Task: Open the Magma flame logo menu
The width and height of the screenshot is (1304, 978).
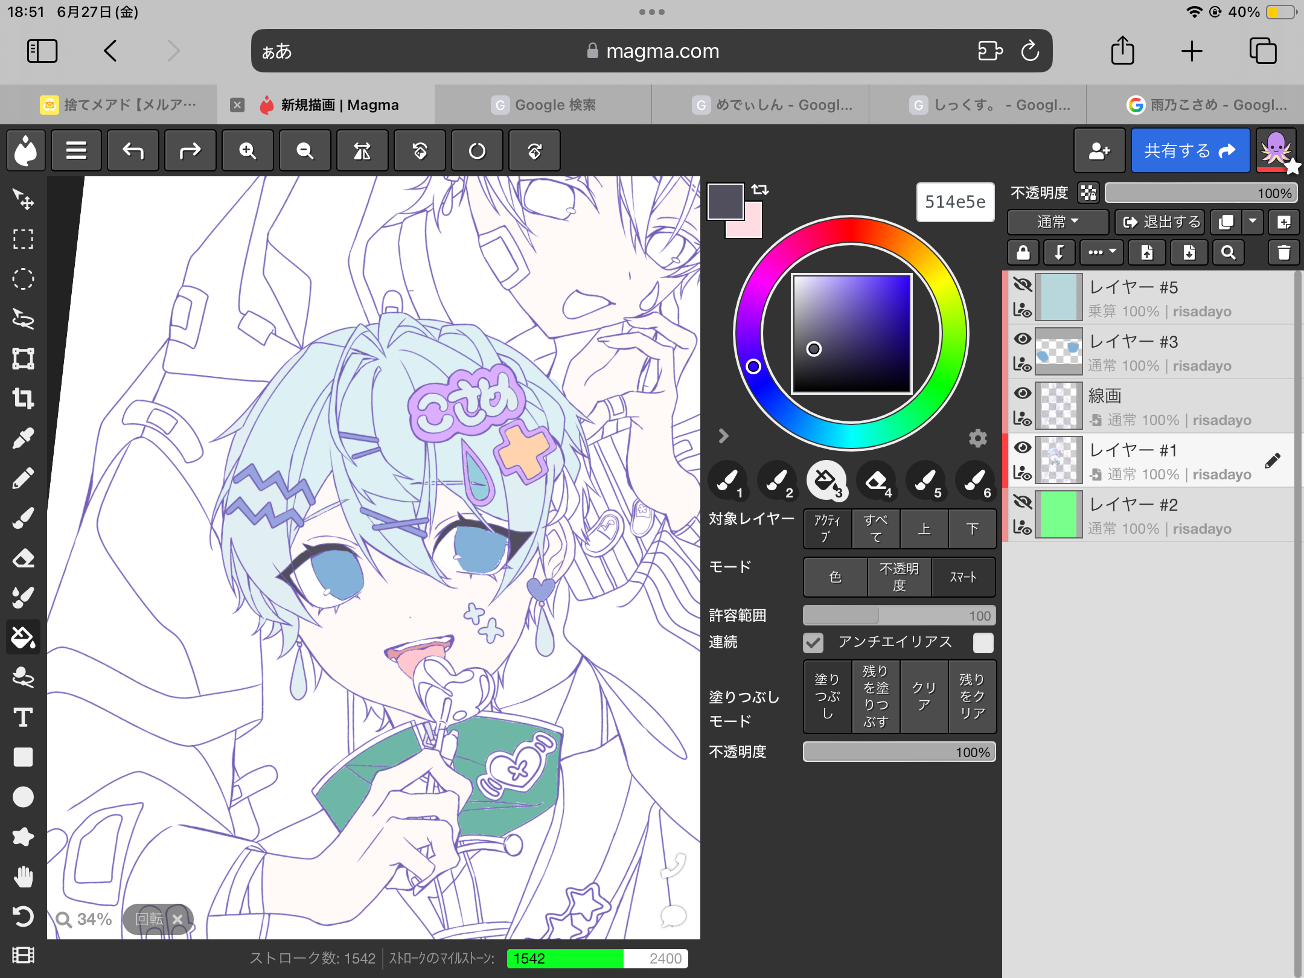Action: pyautogui.click(x=26, y=150)
